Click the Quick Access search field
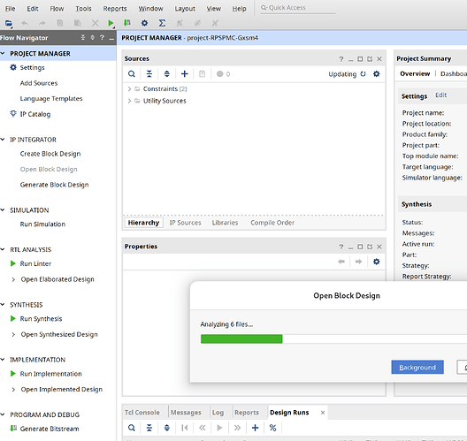Image resolution: width=467 pixels, height=441 pixels. pos(298,8)
